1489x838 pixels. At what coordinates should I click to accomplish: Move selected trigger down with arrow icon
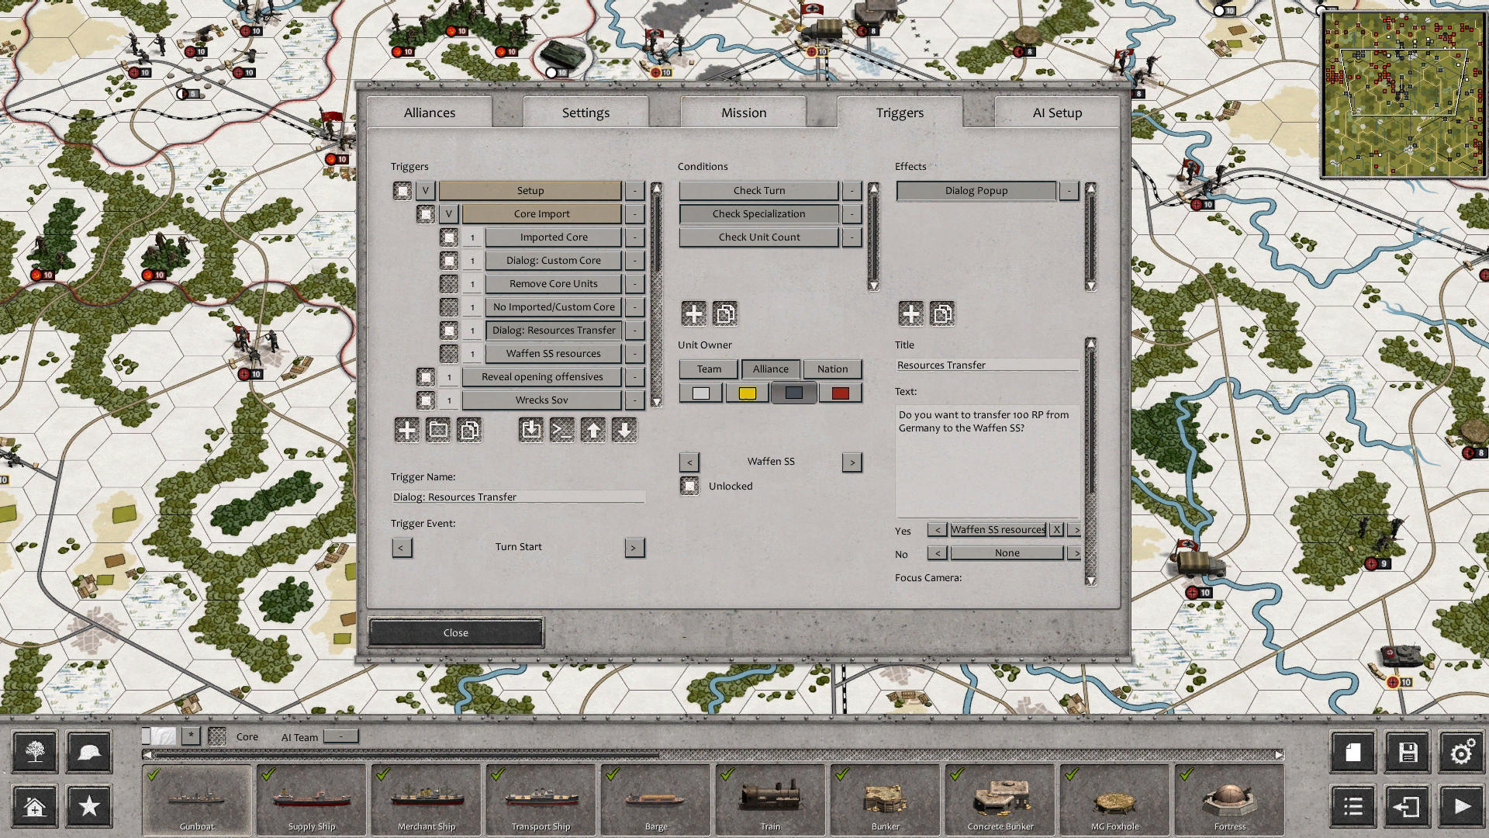624,430
